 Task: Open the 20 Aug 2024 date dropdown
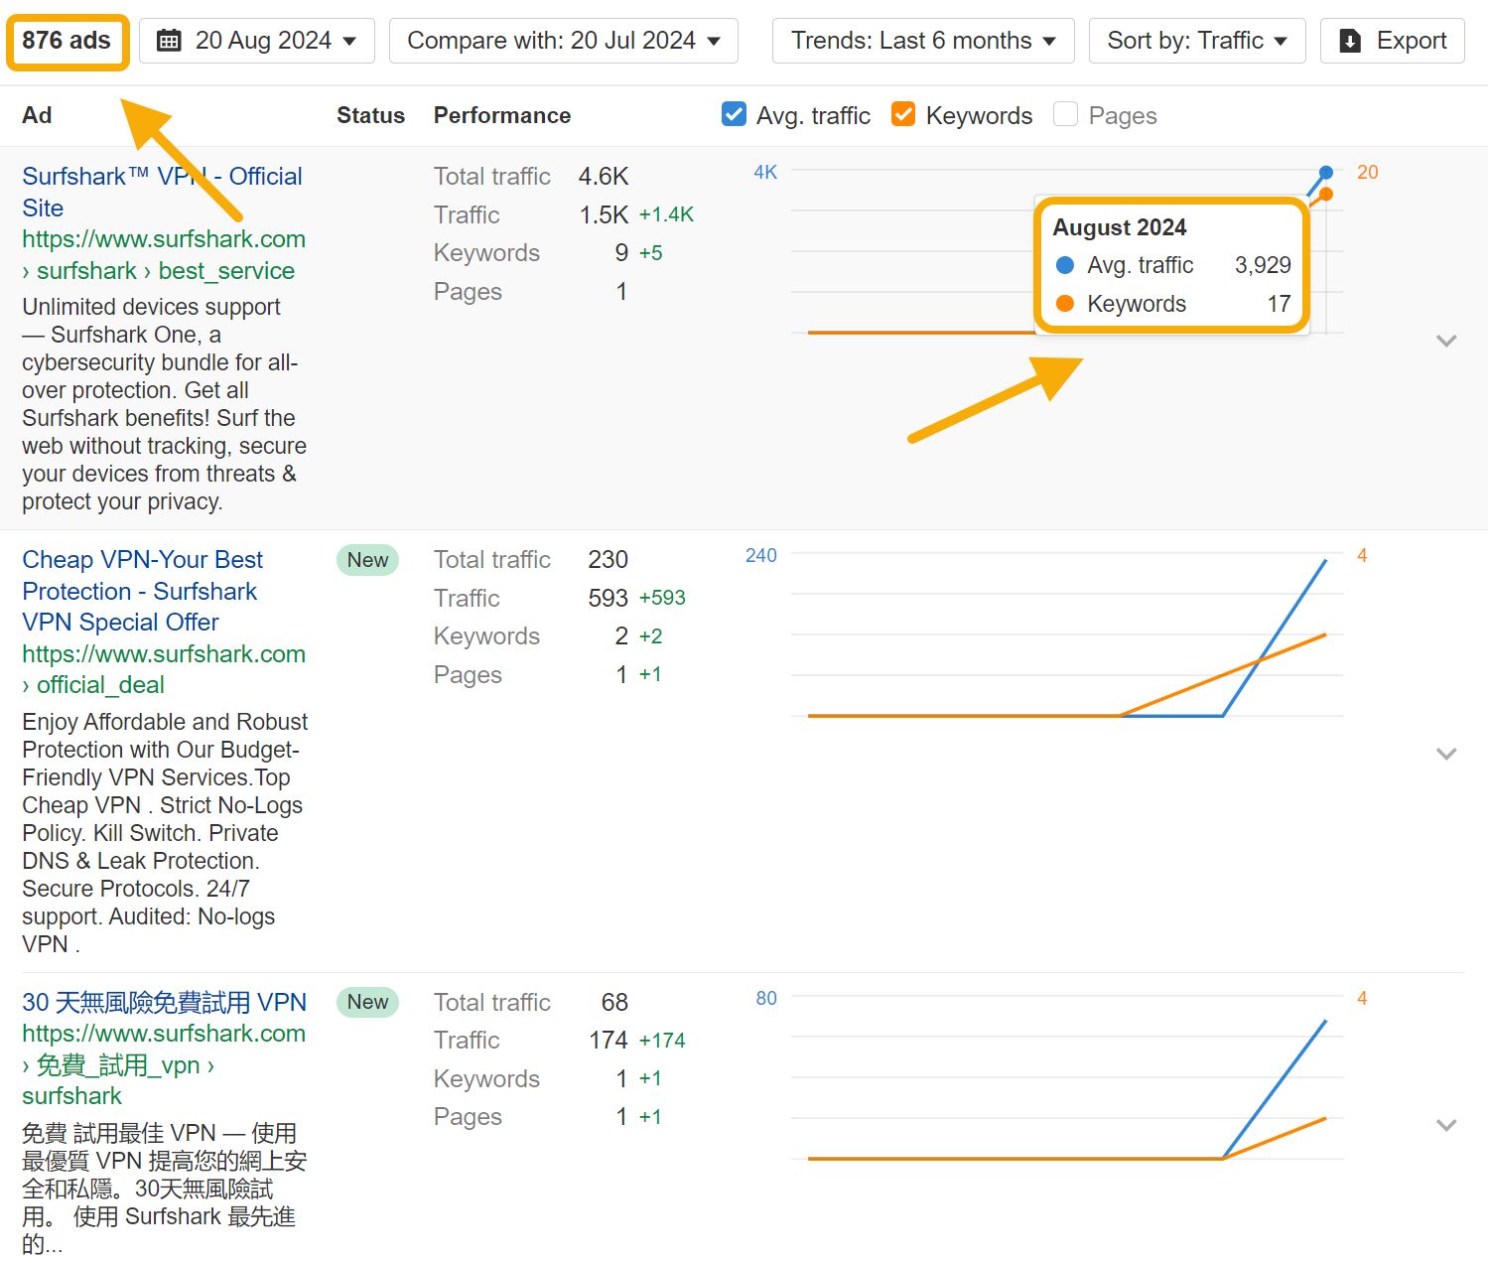point(257,40)
